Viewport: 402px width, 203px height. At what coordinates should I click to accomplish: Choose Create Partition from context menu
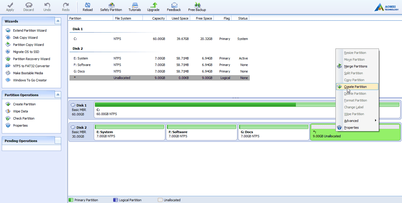click(x=357, y=87)
